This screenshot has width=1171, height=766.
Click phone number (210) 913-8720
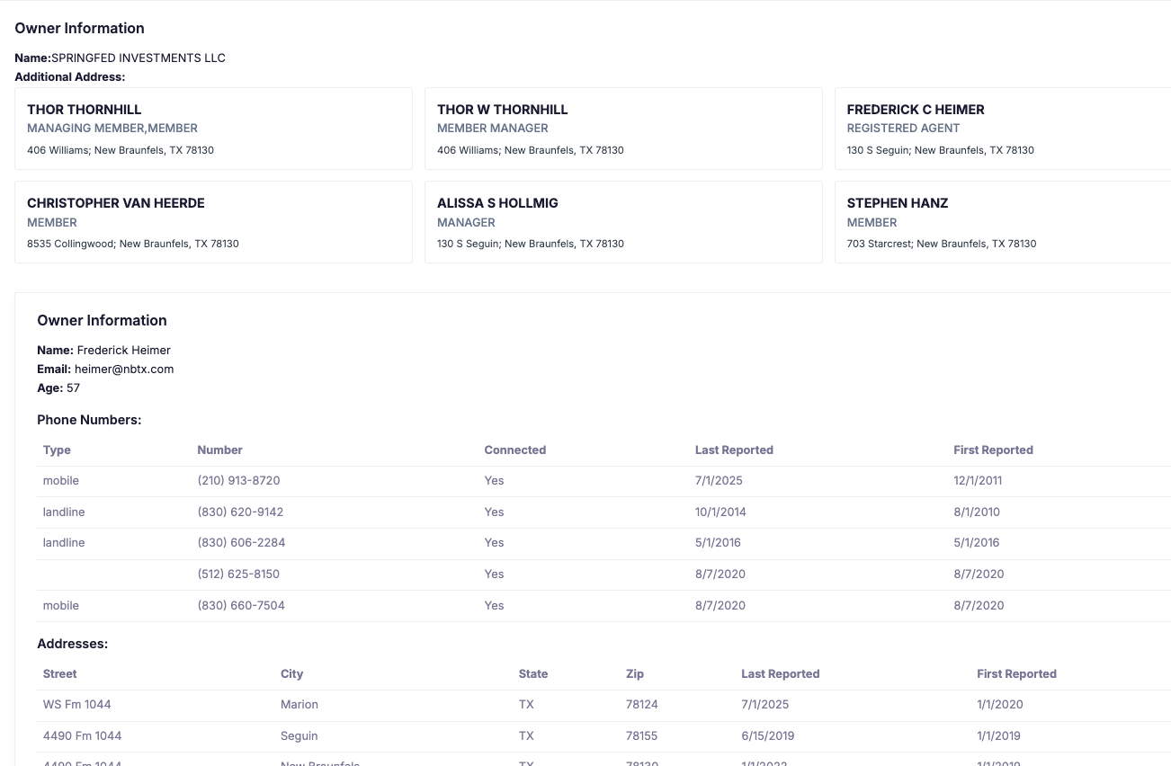(x=239, y=480)
